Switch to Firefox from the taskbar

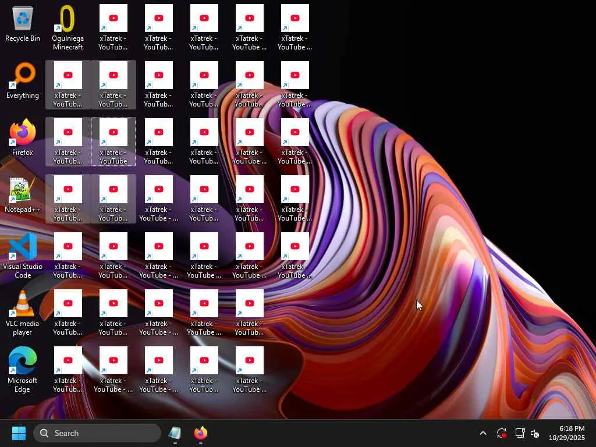pos(201,433)
